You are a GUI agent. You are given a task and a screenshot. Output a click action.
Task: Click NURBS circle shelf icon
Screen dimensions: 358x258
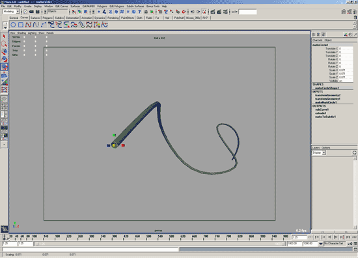coord(13,25)
